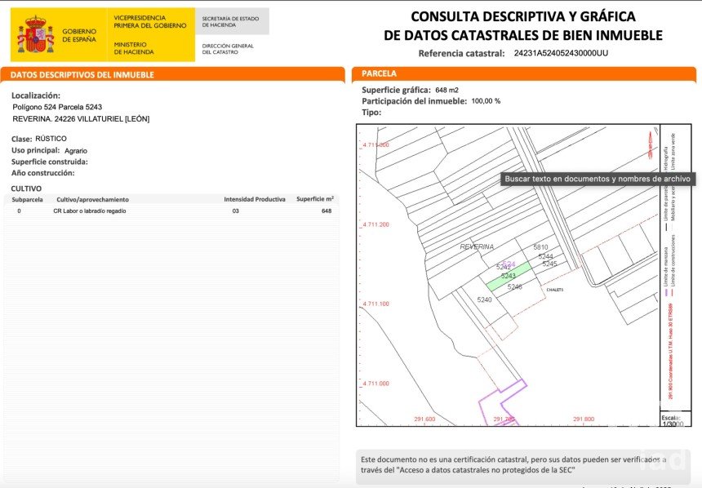
Task: Click the cadastral reference number 24231A524052430000UU
Action: pyautogui.click(x=561, y=54)
